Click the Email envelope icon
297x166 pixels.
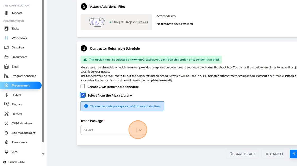tap(7, 66)
